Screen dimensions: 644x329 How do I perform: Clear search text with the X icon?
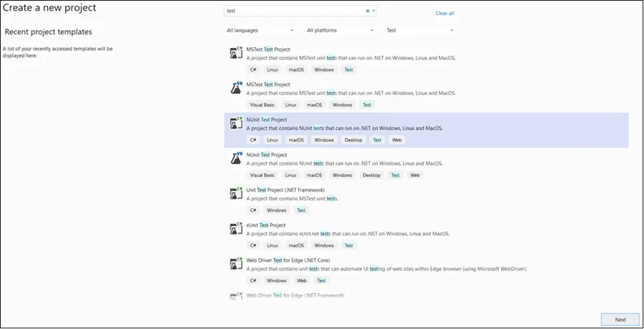368,11
